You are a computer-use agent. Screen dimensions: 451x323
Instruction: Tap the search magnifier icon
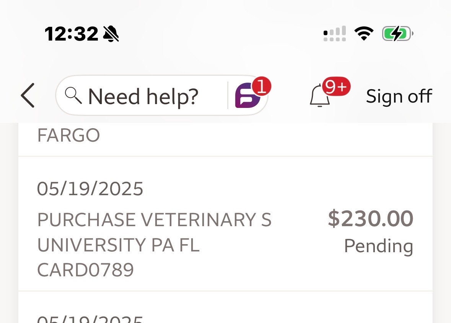(73, 95)
